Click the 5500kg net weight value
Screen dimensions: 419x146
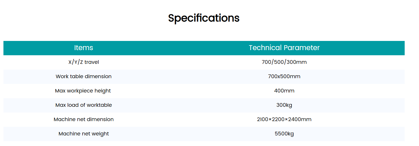pos(284,134)
